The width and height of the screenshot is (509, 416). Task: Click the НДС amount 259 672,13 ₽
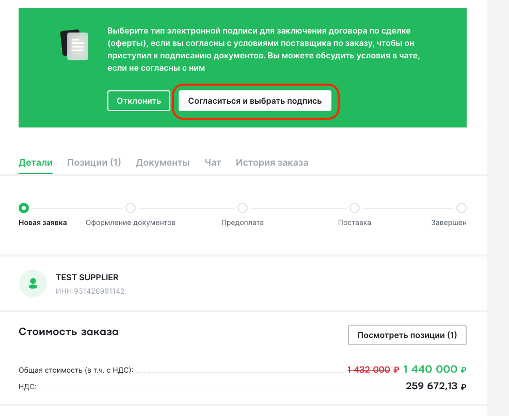pyautogui.click(x=436, y=386)
